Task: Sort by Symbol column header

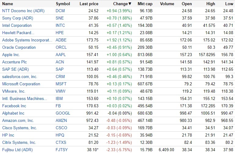Action: [x=63, y=4]
